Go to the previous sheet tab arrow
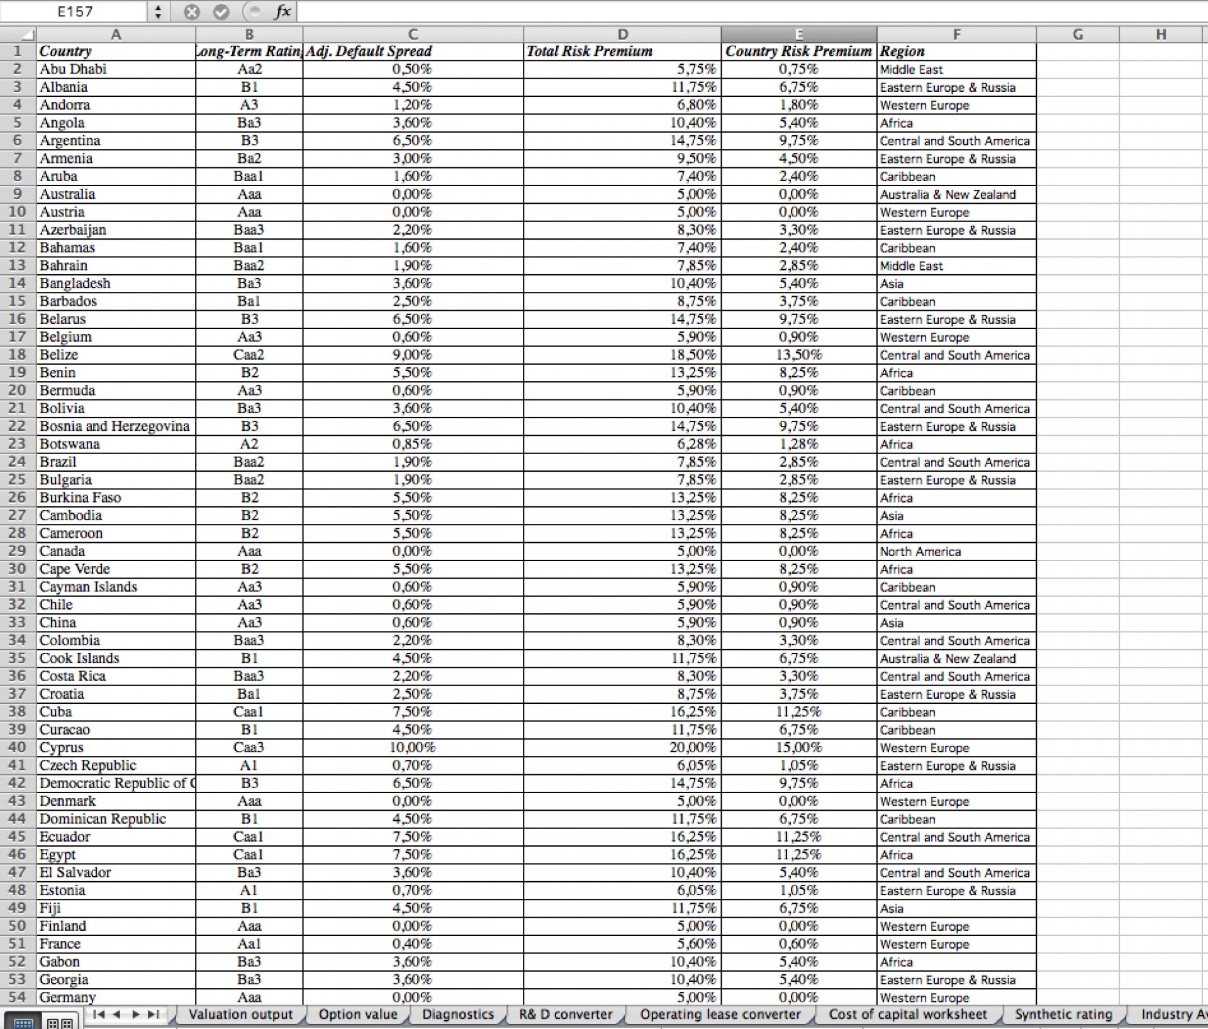Image resolution: width=1208 pixels, height=1029 pixels. coord(116,1014)
